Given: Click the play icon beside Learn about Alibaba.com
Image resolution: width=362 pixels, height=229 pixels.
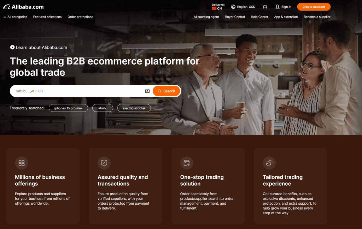Looking at the screenshot, I should point(12,47).
